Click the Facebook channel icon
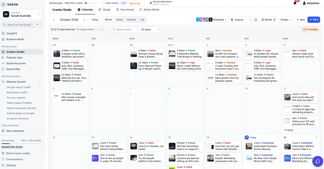The height and width of the screenshot is (169, 324). pyautogui.click(x=201, y=20)
